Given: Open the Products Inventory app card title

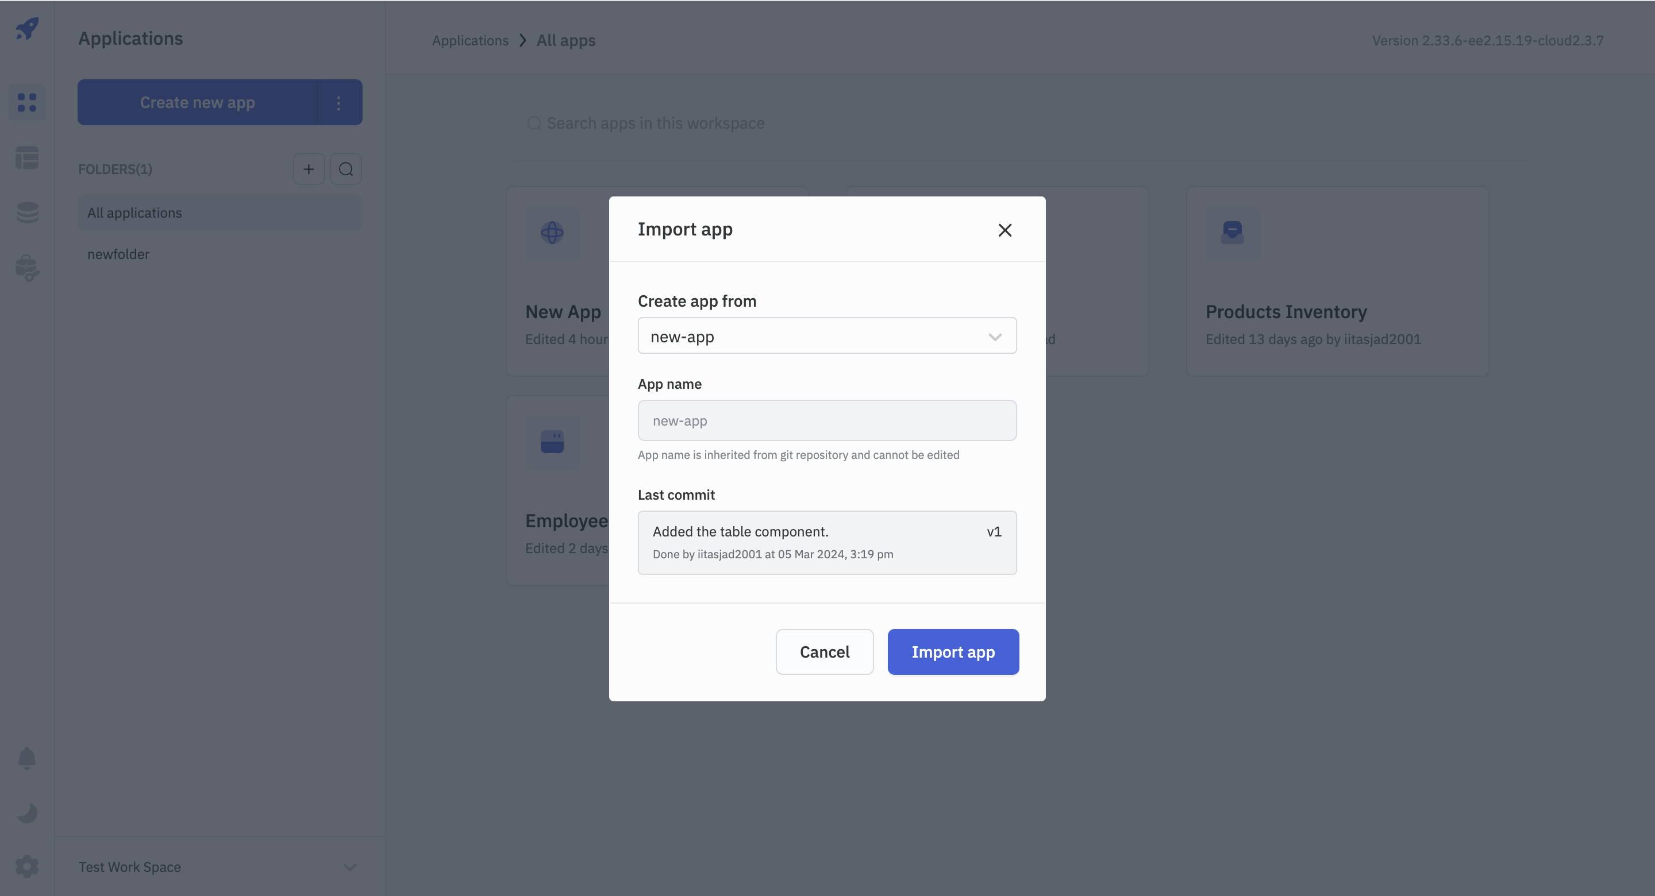Looking at the screenshot, I should (x=1285, y=312).
